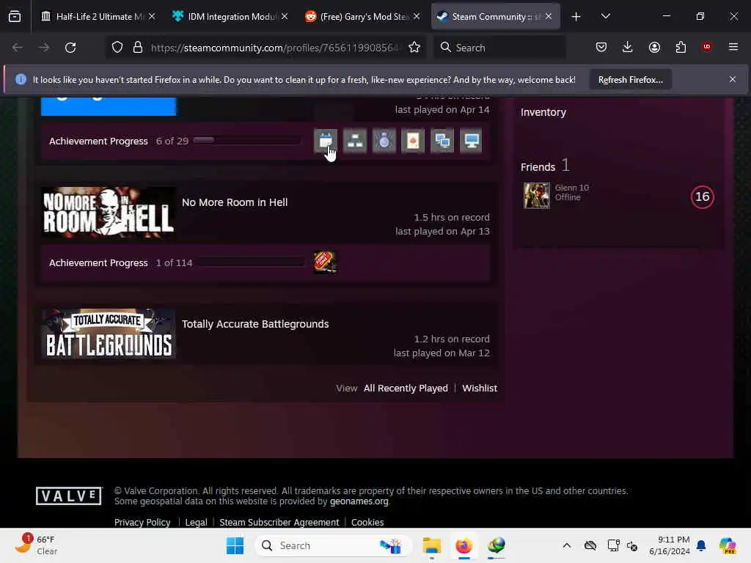Open tracking protection shield icon

pyautogui.click(x=117, y=48)
